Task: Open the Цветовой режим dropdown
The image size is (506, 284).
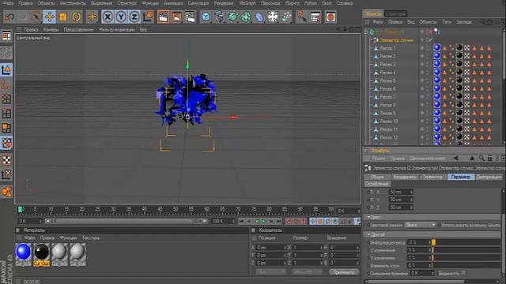Action: point(420,225)
